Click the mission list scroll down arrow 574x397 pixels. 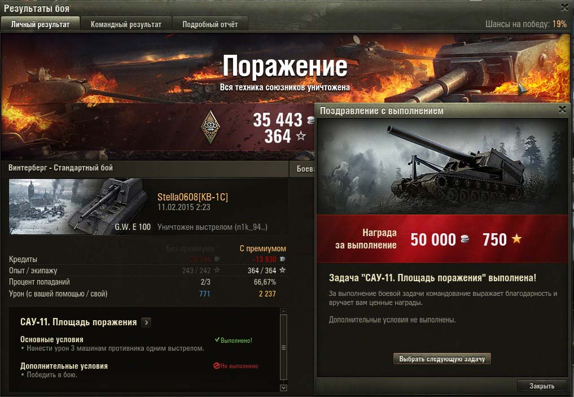tap(283, 387)
